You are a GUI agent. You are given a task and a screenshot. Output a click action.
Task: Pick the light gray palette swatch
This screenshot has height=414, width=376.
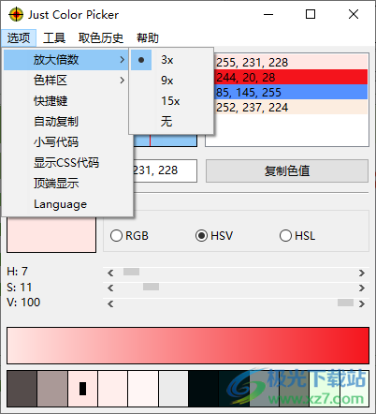tap(173, 389)
